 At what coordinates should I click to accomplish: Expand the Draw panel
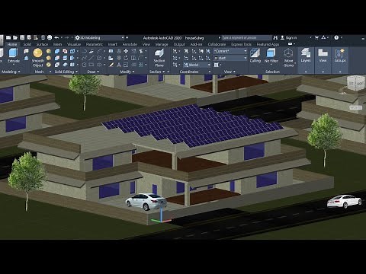point(93,72)
